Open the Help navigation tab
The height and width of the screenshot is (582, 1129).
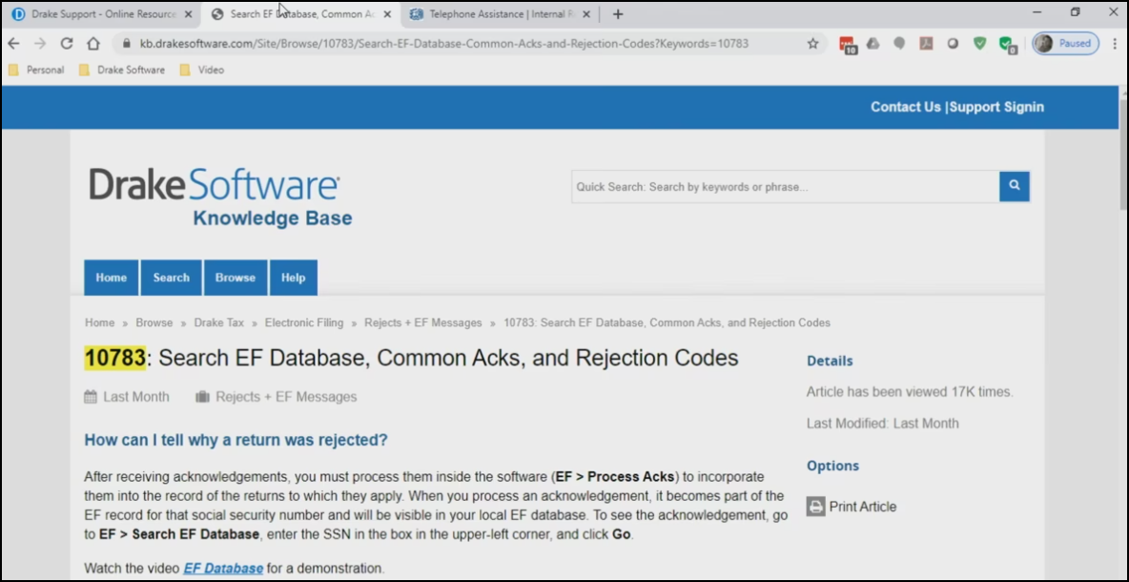point(293,278)
